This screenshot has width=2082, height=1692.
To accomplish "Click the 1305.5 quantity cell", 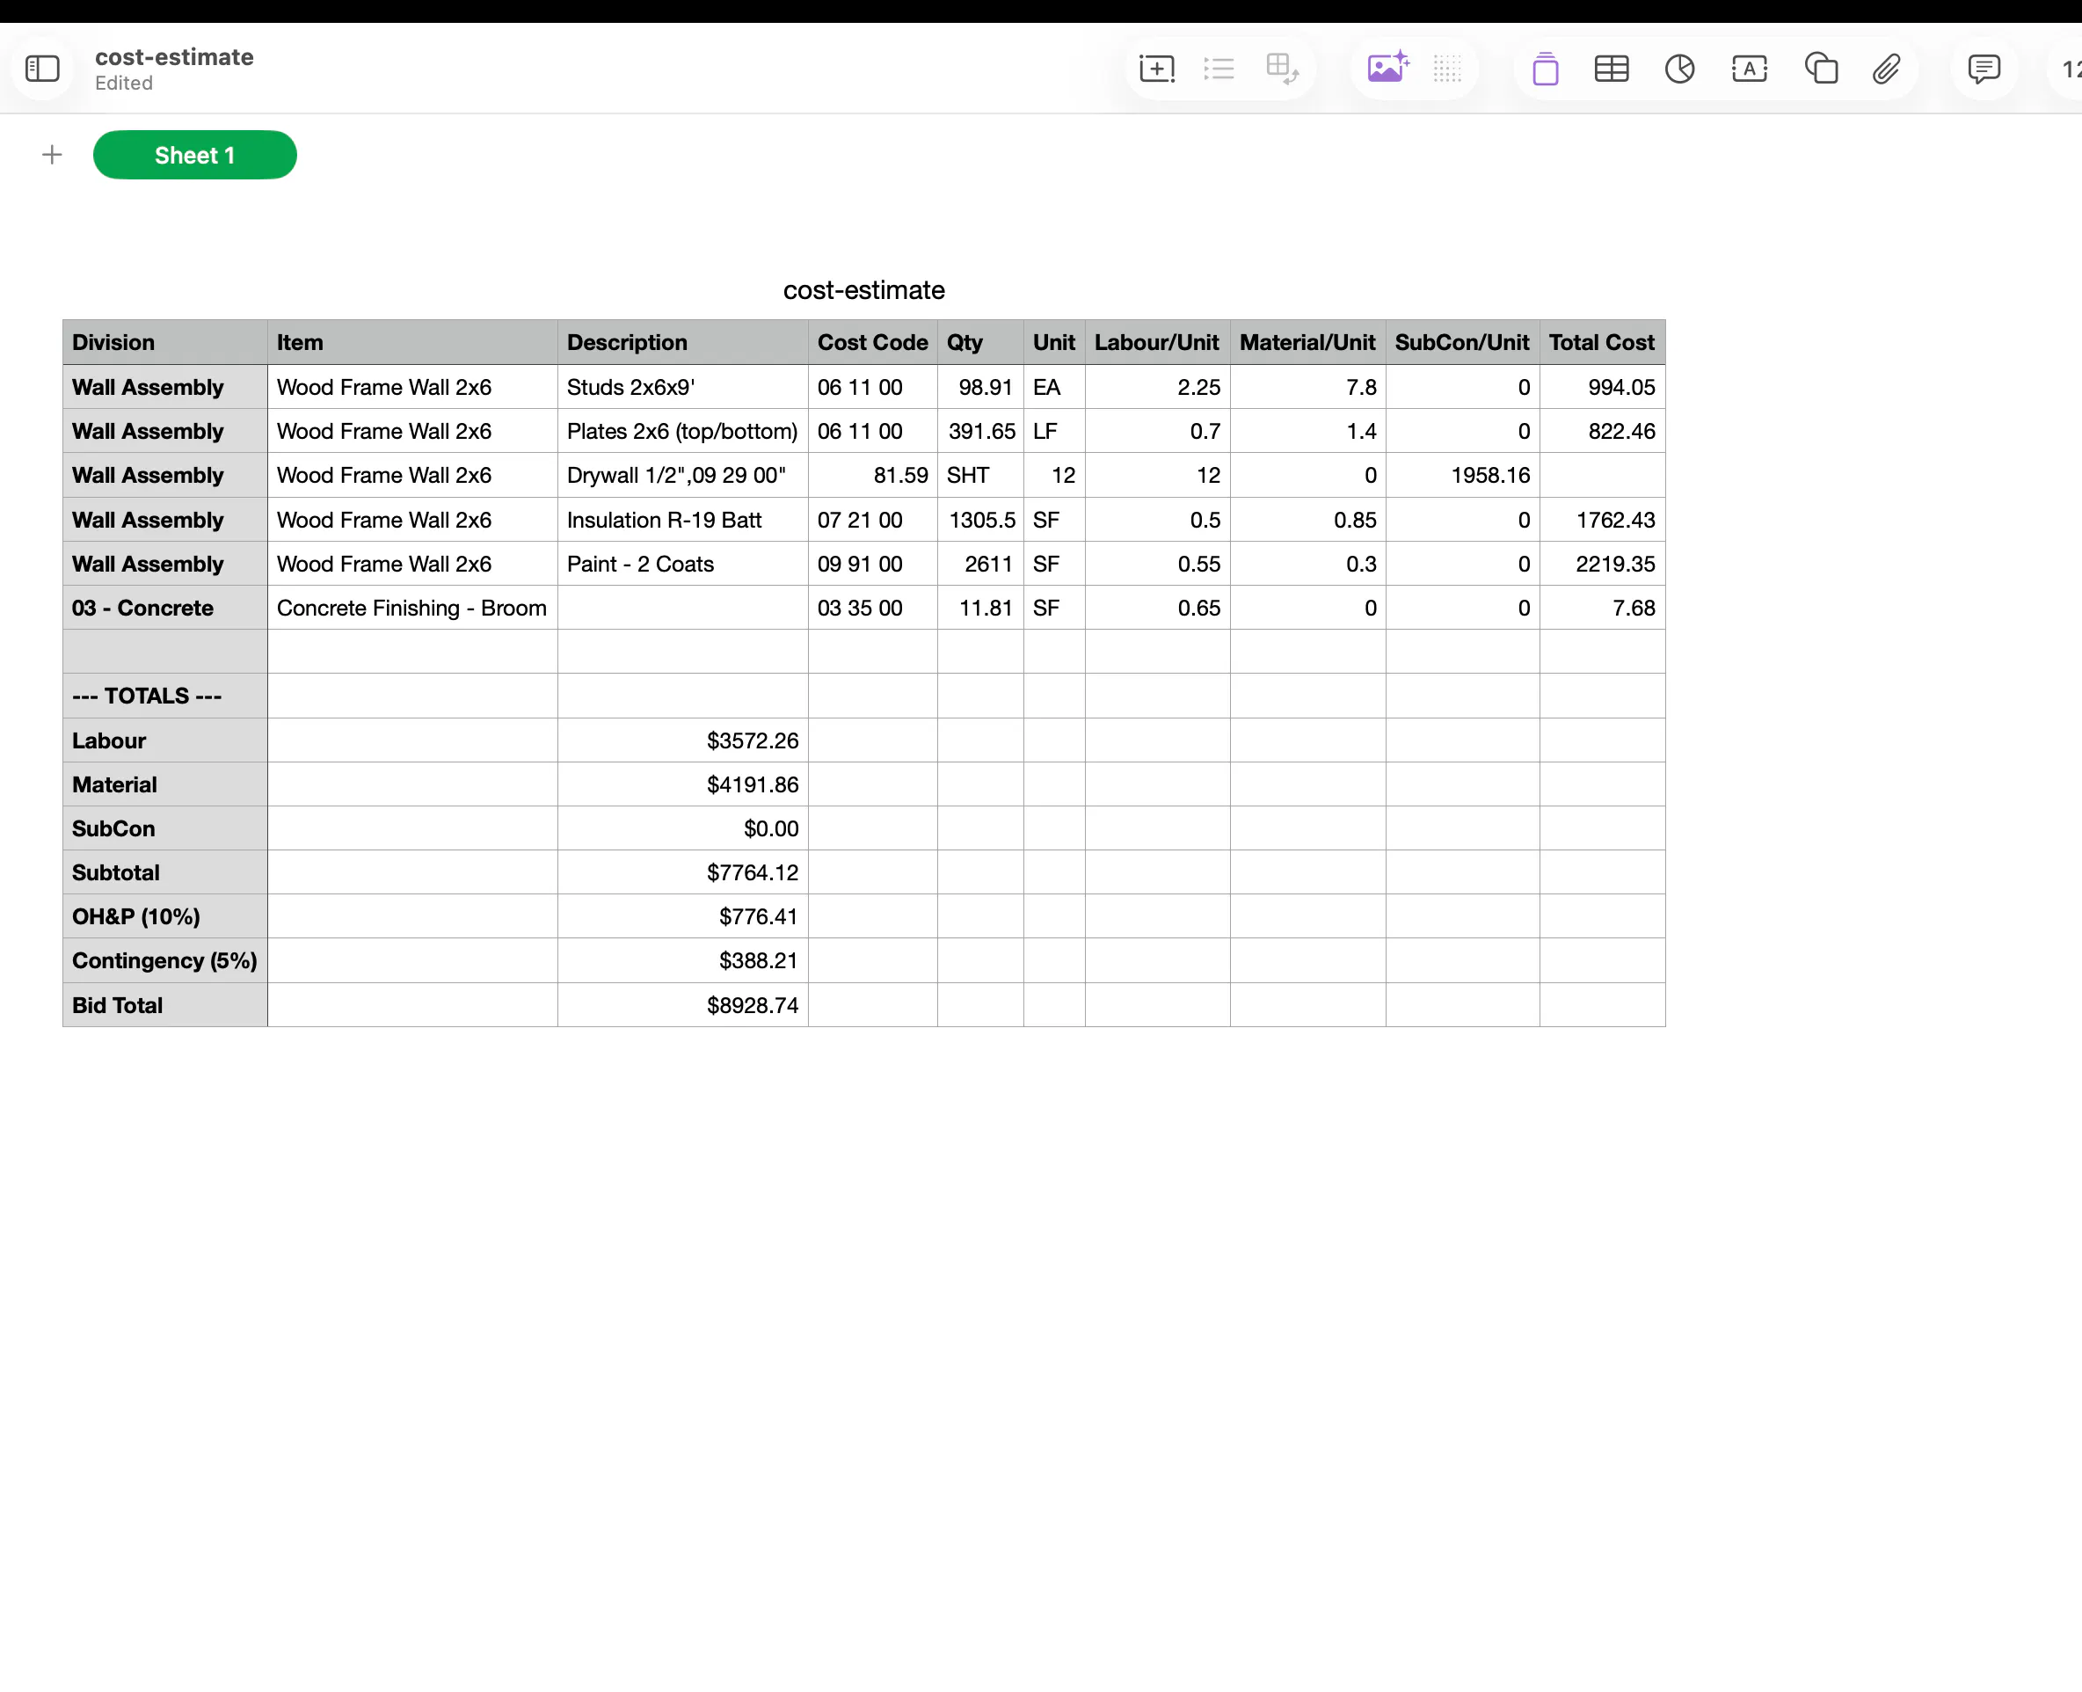I will (x=981, y=520).
